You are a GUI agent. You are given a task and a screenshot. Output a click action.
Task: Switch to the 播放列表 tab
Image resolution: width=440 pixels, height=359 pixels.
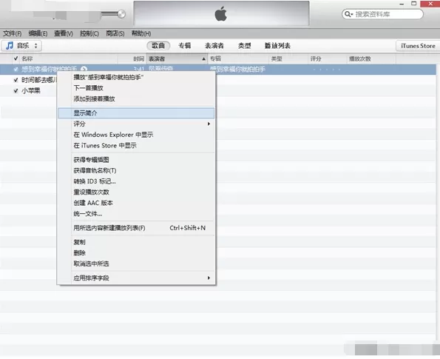tap(277, 45)
